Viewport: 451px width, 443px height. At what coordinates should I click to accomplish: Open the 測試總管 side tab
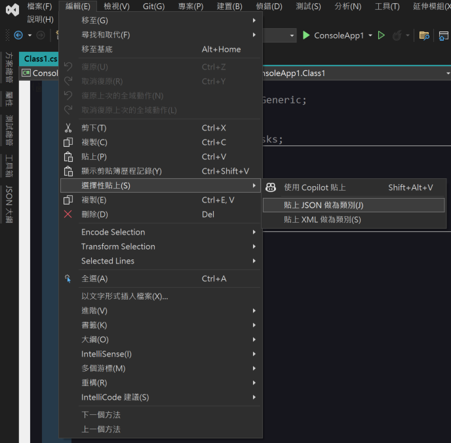(x=9, y=130)
